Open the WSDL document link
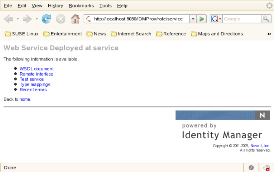Screen dimensions: 275x172 point(37,69)
